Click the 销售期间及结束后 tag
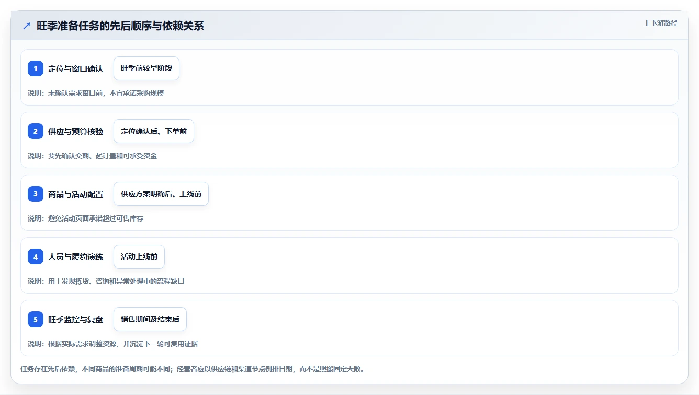This screenshot has height=395, width=699. pos(150,319)
